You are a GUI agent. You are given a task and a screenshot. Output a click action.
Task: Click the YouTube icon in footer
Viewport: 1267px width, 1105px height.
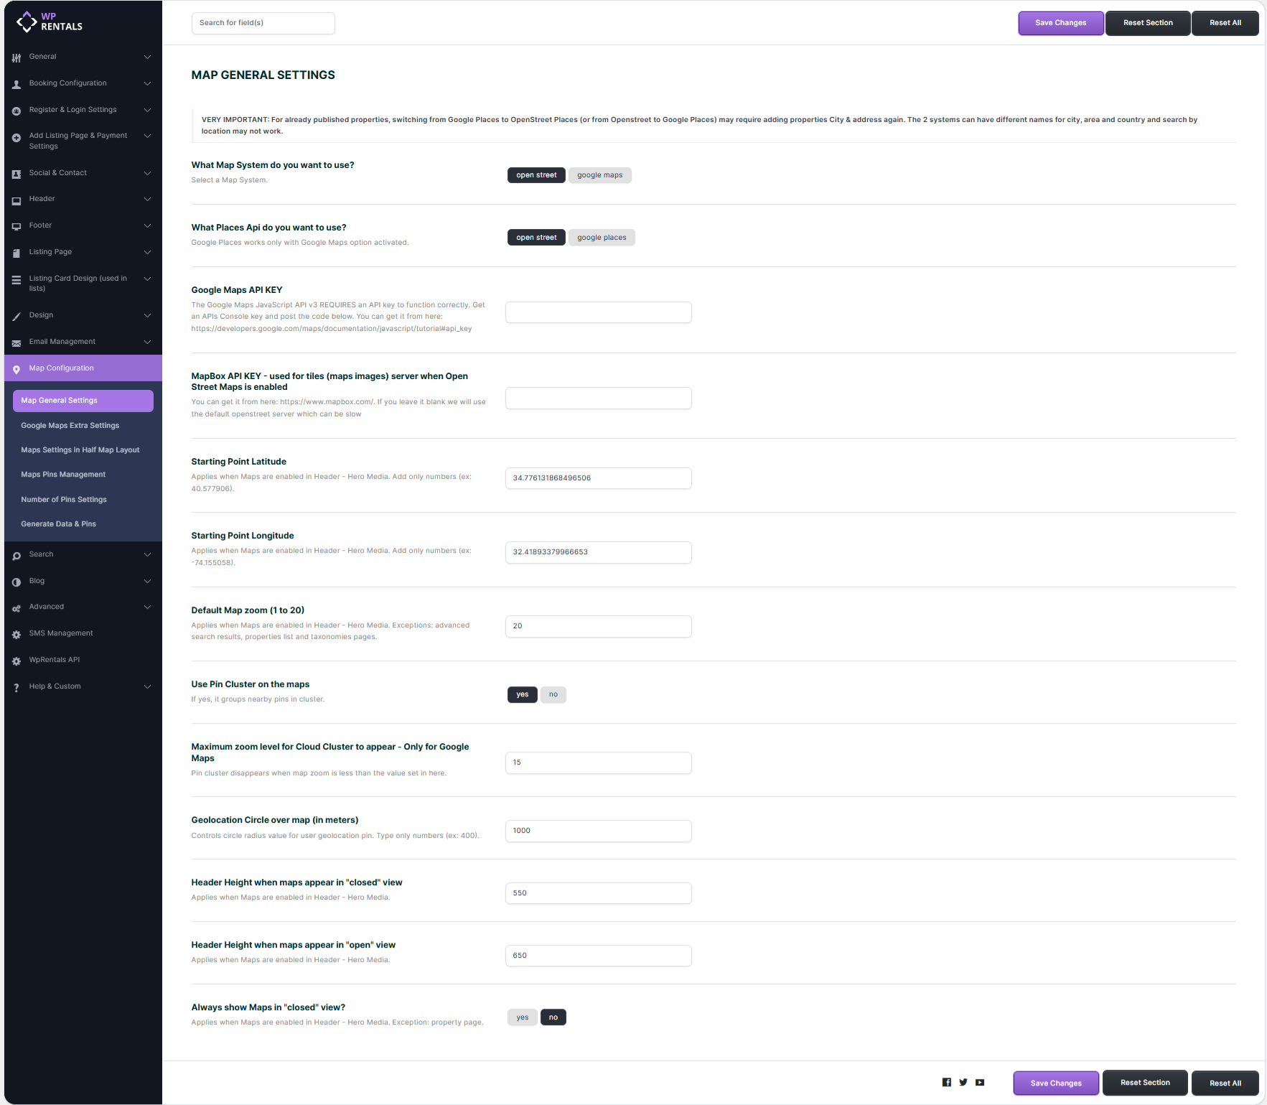[x=979, y=1082]
